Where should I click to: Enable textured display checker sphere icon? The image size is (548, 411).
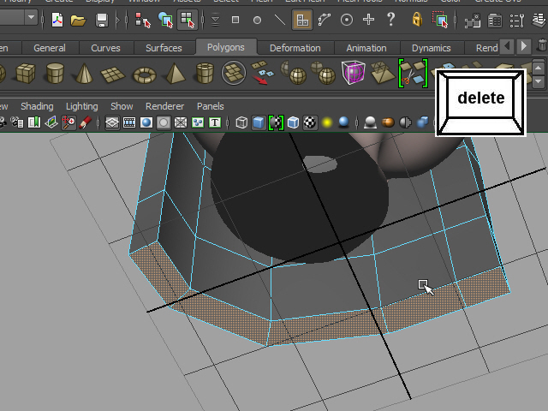tap(310, 122)
